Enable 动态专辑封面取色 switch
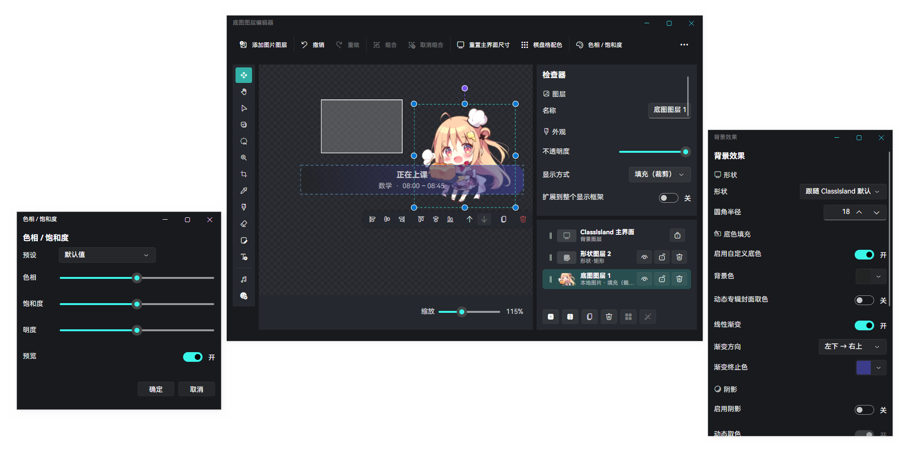The width and height of the screenshot is (912, 453). pyautogui.click(x=864, y=300)
